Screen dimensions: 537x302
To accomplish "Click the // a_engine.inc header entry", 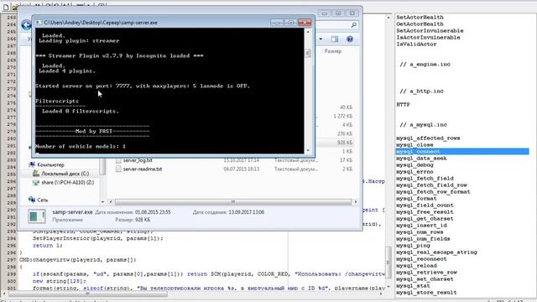I will (x=425, y=64).
